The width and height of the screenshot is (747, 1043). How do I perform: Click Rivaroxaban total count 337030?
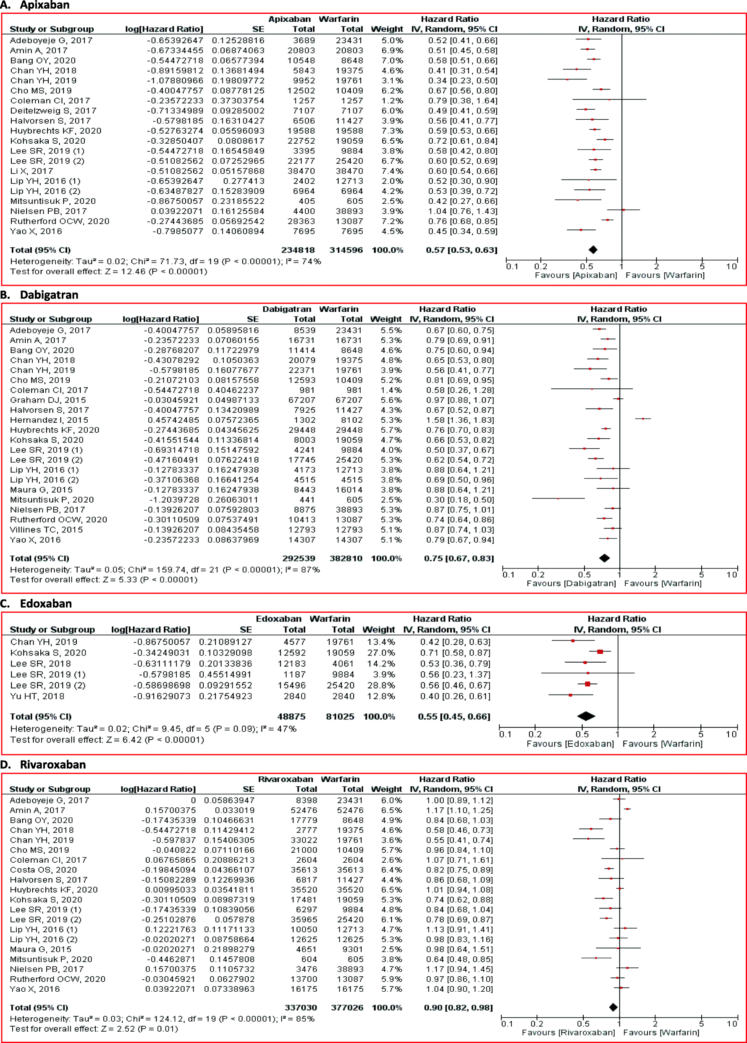pyautogui.click(x=301, y=1008)
